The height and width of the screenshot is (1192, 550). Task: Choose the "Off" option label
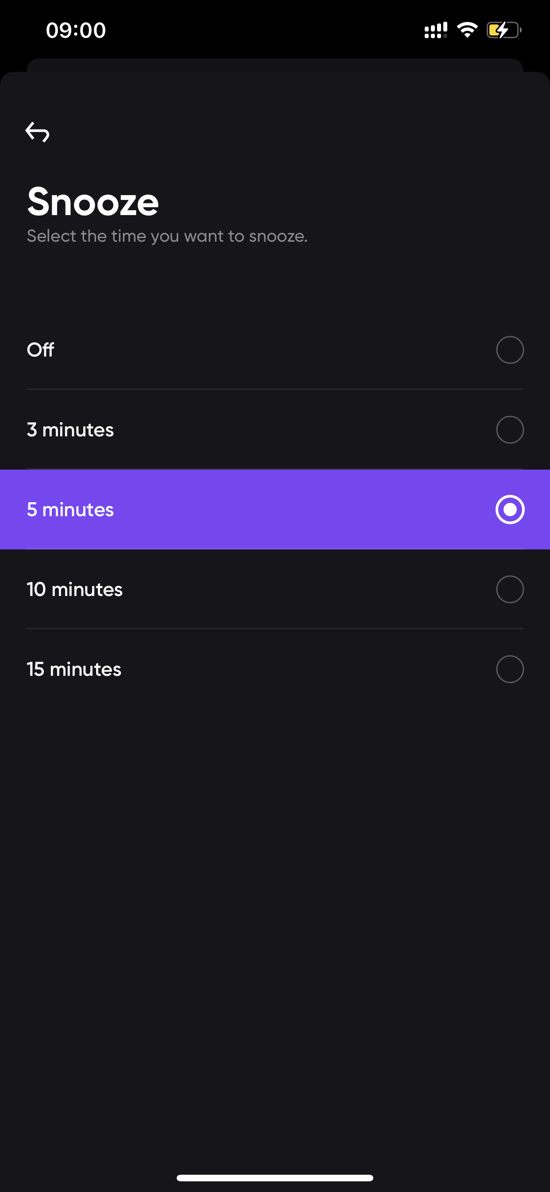[x=40, y=350]
